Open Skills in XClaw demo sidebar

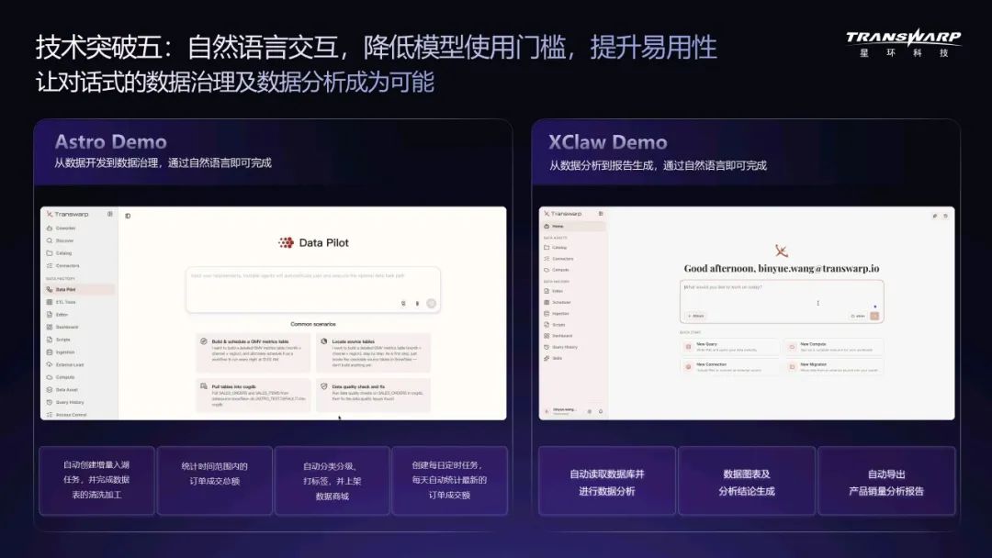[554, 358]
